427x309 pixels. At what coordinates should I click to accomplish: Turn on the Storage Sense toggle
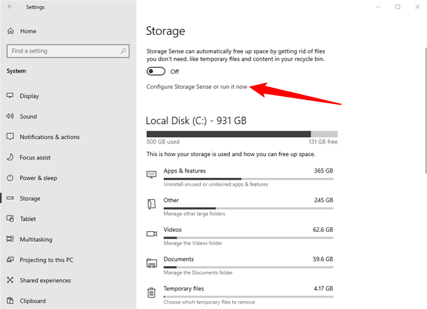tap(156, 71)
